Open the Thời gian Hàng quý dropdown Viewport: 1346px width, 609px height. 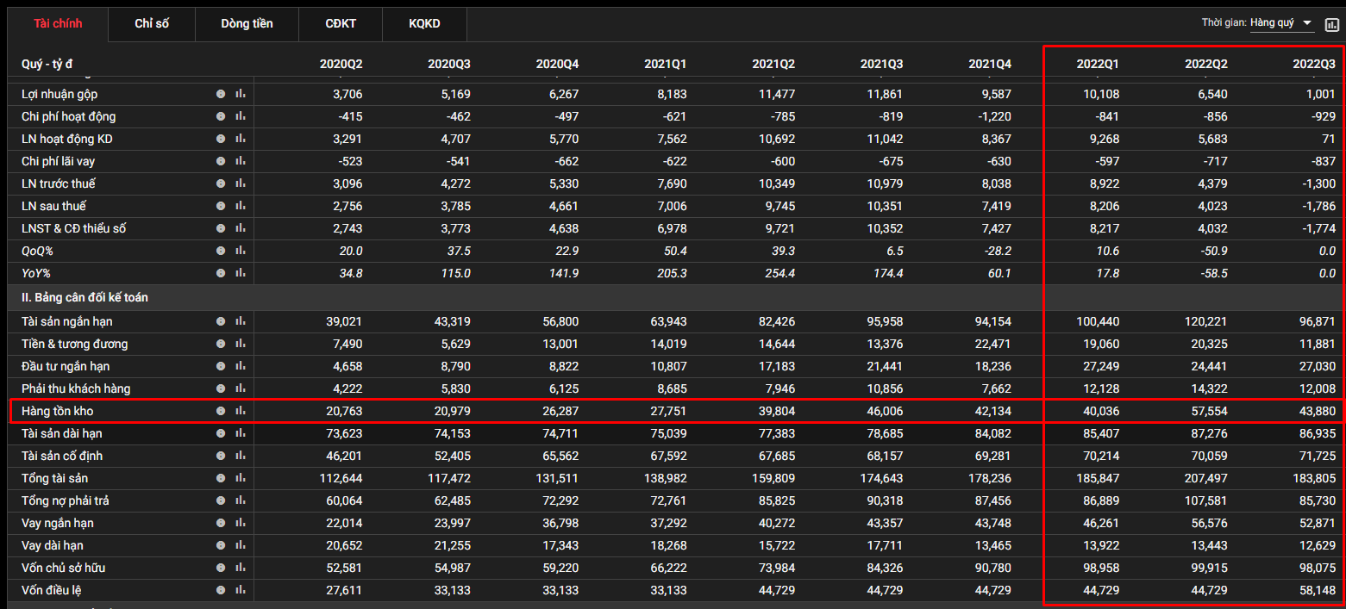tap(1282, 23)
